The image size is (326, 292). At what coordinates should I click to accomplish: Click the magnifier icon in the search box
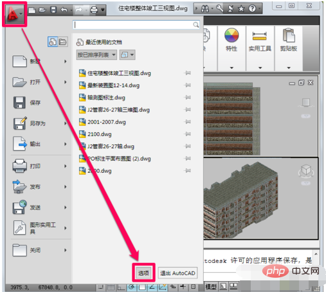pos(196,25)
